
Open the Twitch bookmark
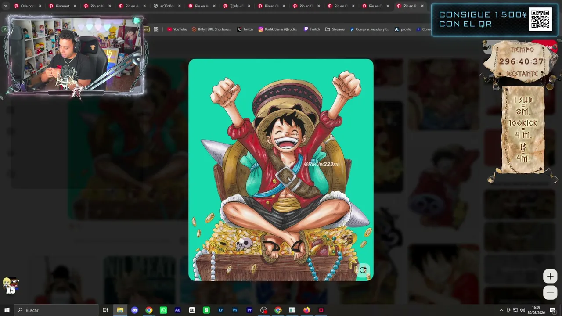click(x=312, y=29)
